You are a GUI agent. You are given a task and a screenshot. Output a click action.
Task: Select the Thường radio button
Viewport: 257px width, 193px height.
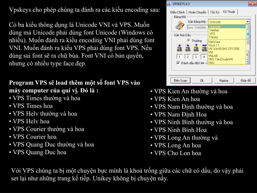(x=188, y=40)
